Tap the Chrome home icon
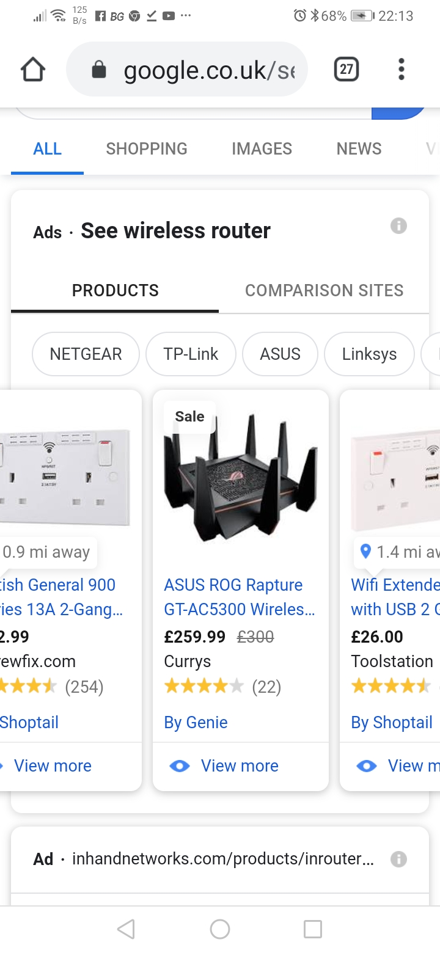This screenshot has height=953, width=440. 33,70
